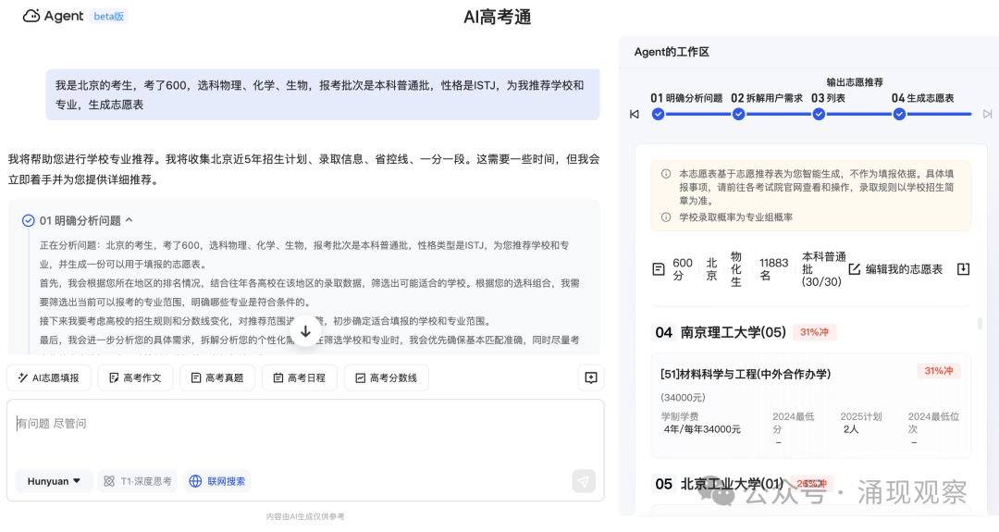The image size is (999, 532).
Task: Click 31%冲 badge in the major card
Action: (939, 371)
